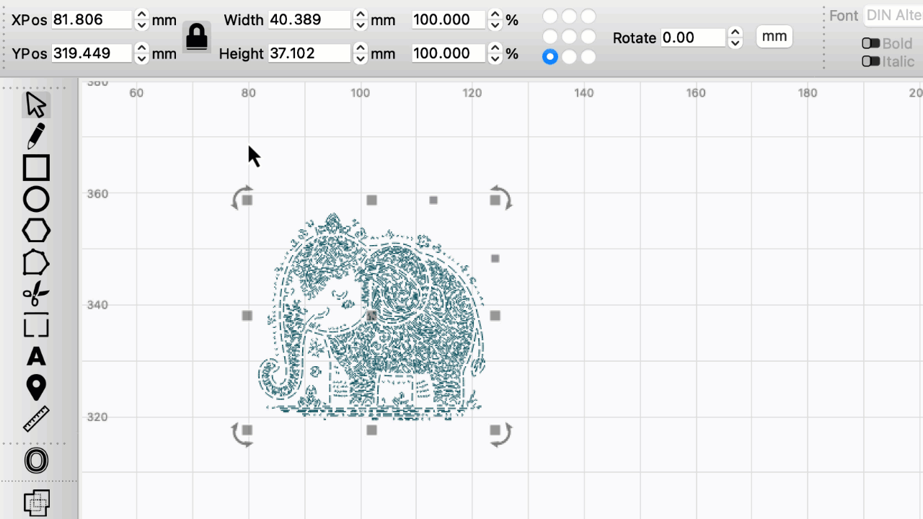Screen dimensions: 923x519
Task: Adjust the Rotate value stepper
Action: click(x=735, y=37)
